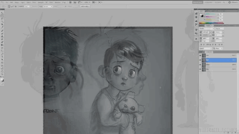Select the Rectangular Marquee tool
The height and width of the screenshot is (134, 239).
click(x=2, y=16)
